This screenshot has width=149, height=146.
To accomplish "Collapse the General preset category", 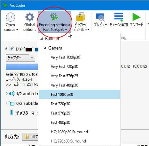I will click(45, 48).
